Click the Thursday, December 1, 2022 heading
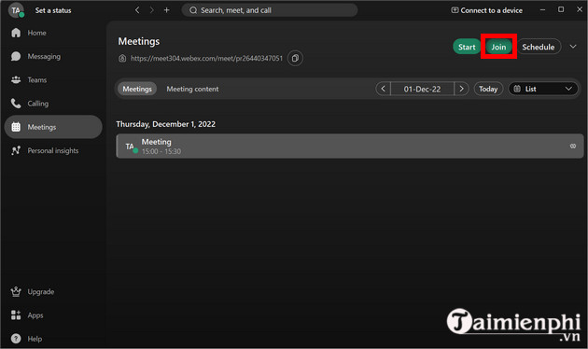 click(x=166, y=124)
